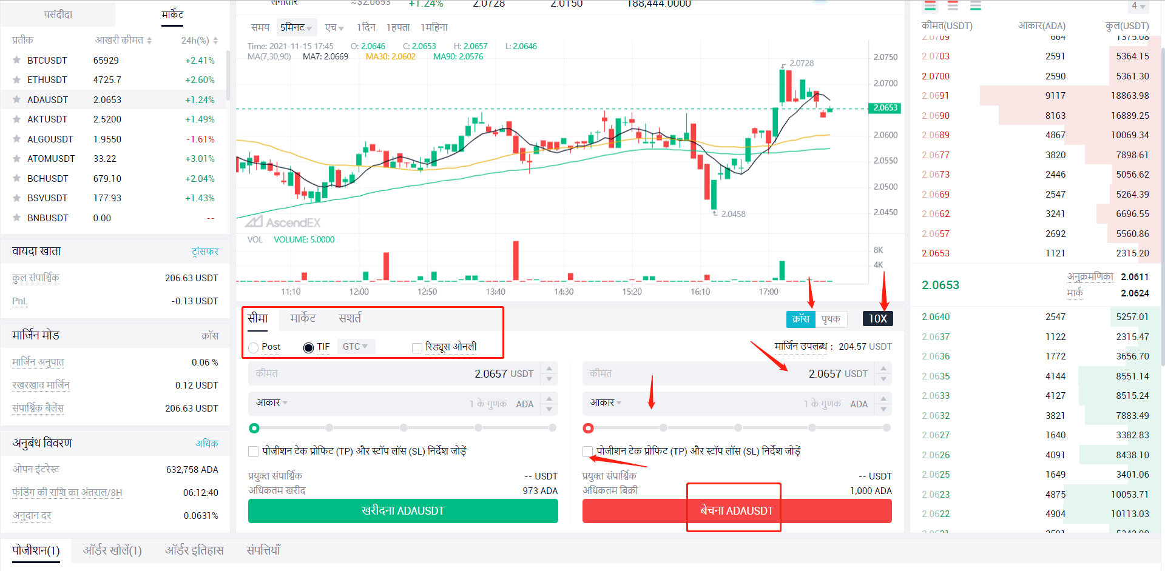The height and width of the screenshot is (571, 1165).
Task: Switch to the मार्केट symbols tab
Action: coord(172,14)
